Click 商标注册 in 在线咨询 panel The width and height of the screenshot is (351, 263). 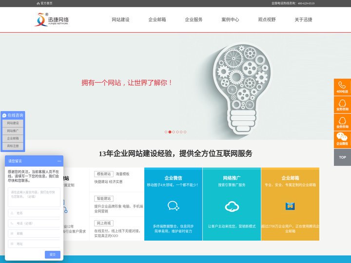[x=13, y=146]
